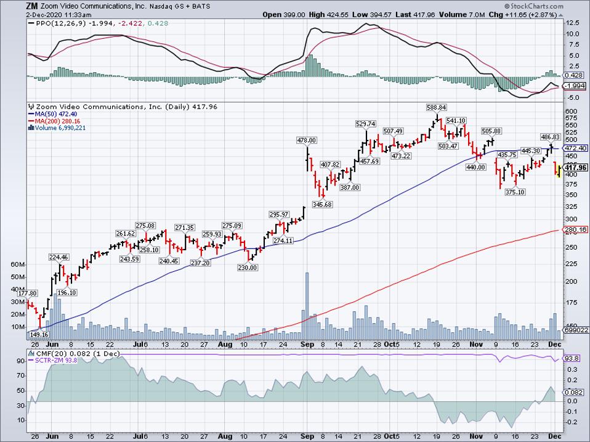The height and width of the screenshot is (442, 590).
Task: Click the 486.83 price label
Action: (x=550, y=137)
